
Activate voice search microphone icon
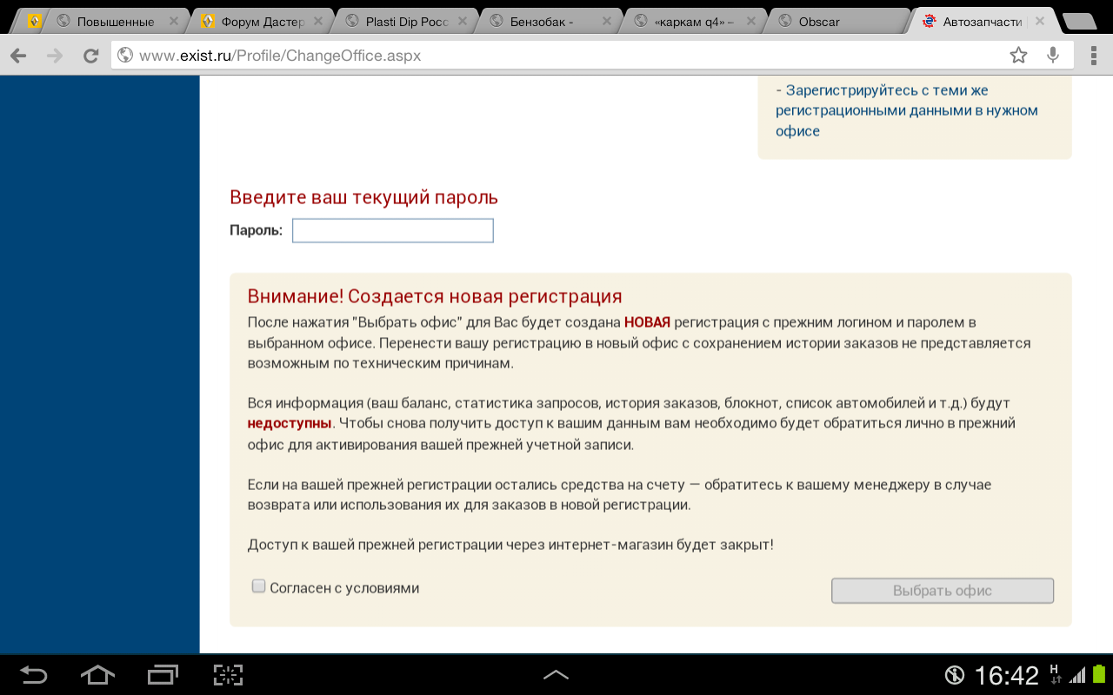(1053, 56)
